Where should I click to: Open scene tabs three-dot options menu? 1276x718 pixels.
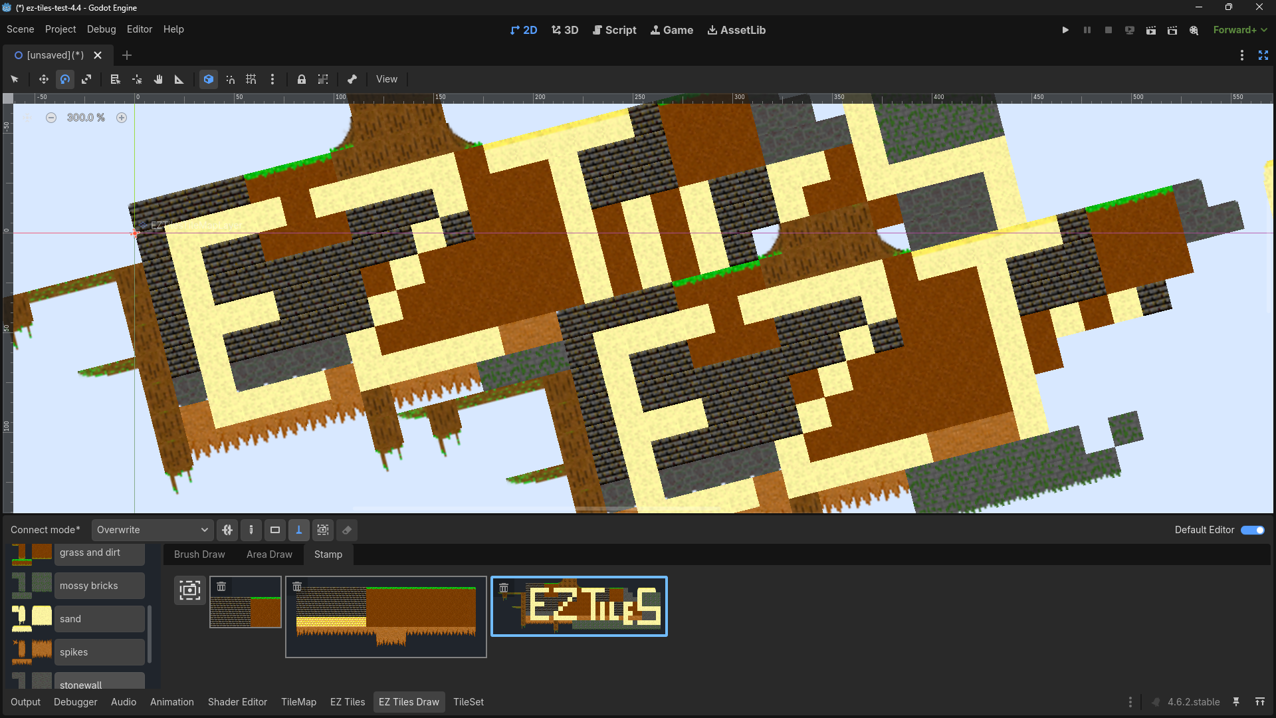(1242, 55)
